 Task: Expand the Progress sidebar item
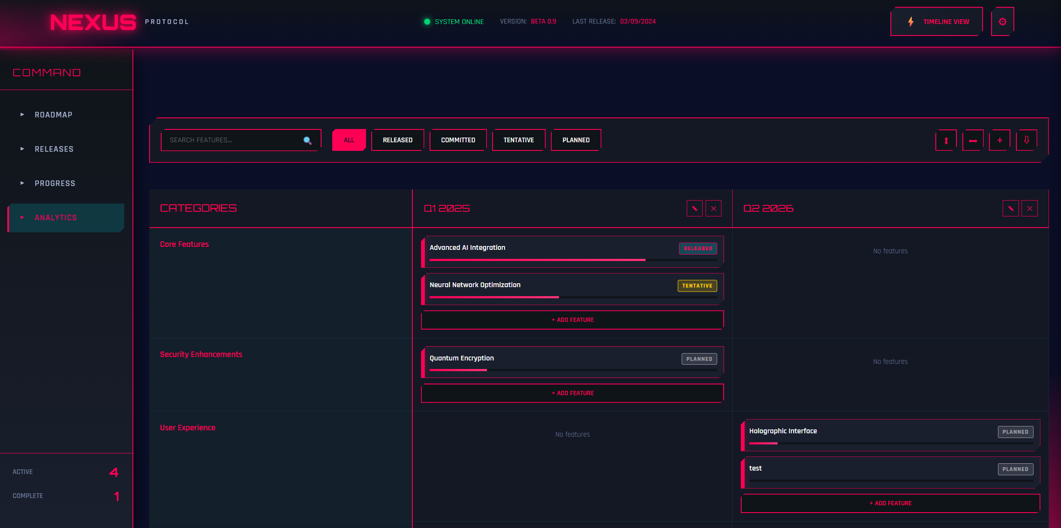pyautogui.click(x=55, y=183)
